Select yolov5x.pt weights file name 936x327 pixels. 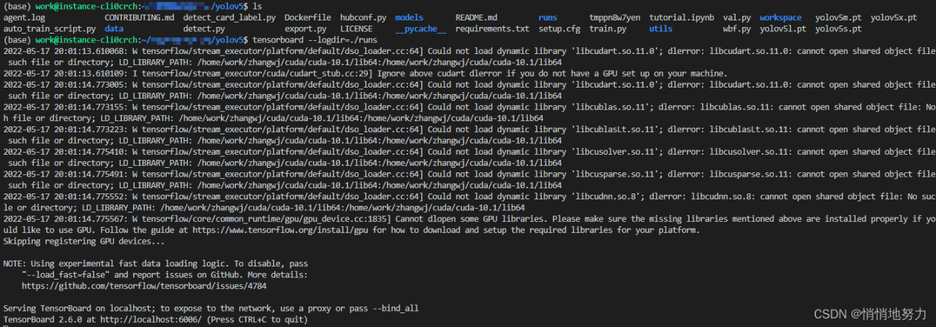(894, 18)
